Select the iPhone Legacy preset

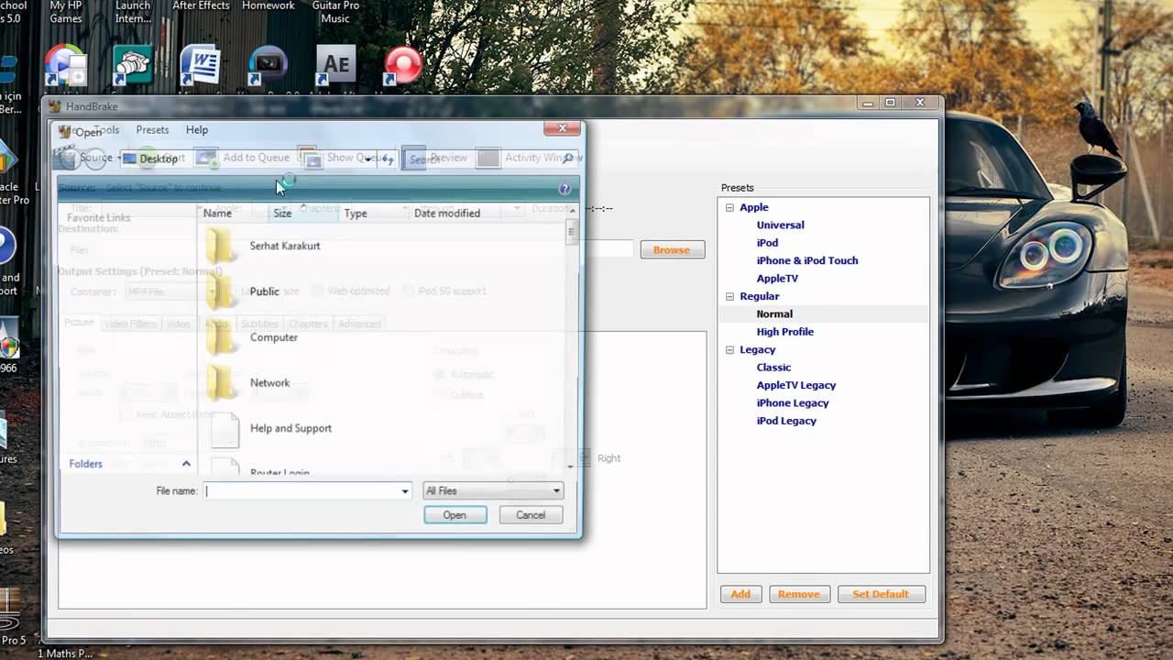793,403
